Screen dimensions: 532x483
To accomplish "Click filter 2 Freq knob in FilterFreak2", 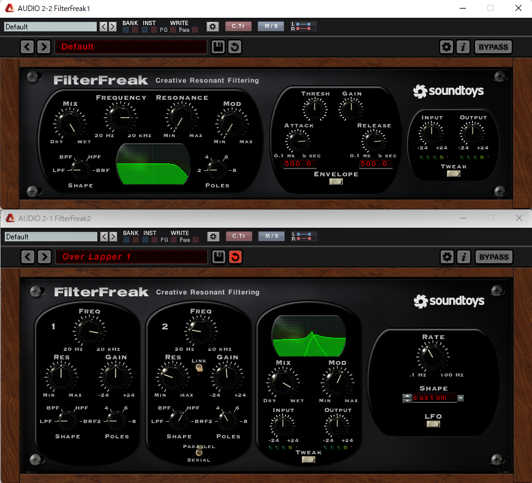I will 201,331.
